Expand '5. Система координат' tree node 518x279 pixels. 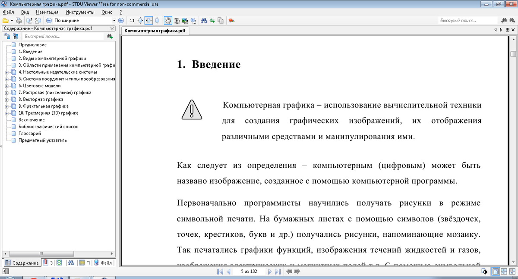point(7,79)
